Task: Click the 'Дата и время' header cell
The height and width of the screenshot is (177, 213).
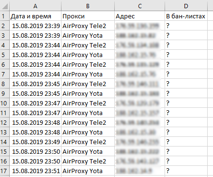Action: [35, 16]
